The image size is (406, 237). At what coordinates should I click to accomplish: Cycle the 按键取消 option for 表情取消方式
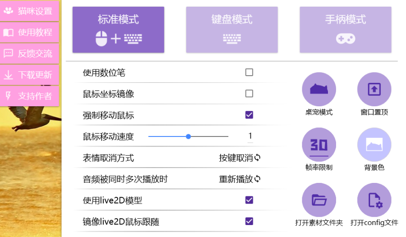pyautogui.click(x=239, y=158)
